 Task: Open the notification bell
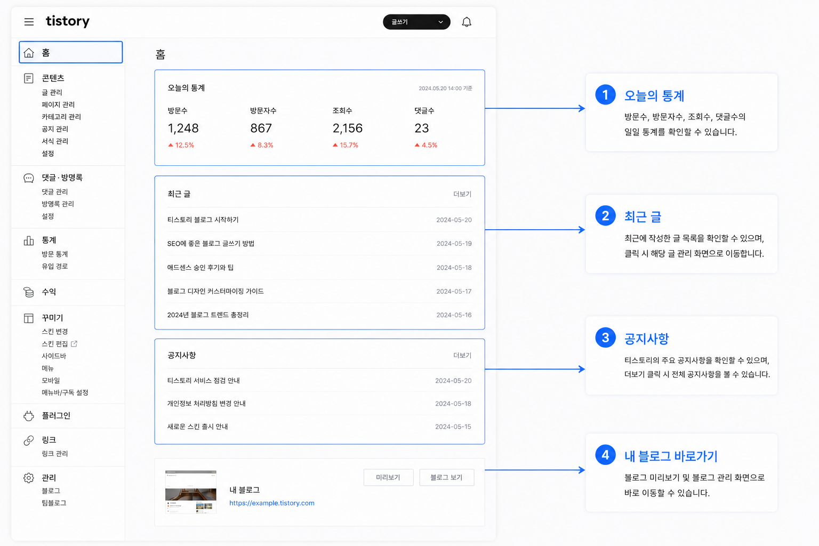pyautogui.click(x=467, y=22)
